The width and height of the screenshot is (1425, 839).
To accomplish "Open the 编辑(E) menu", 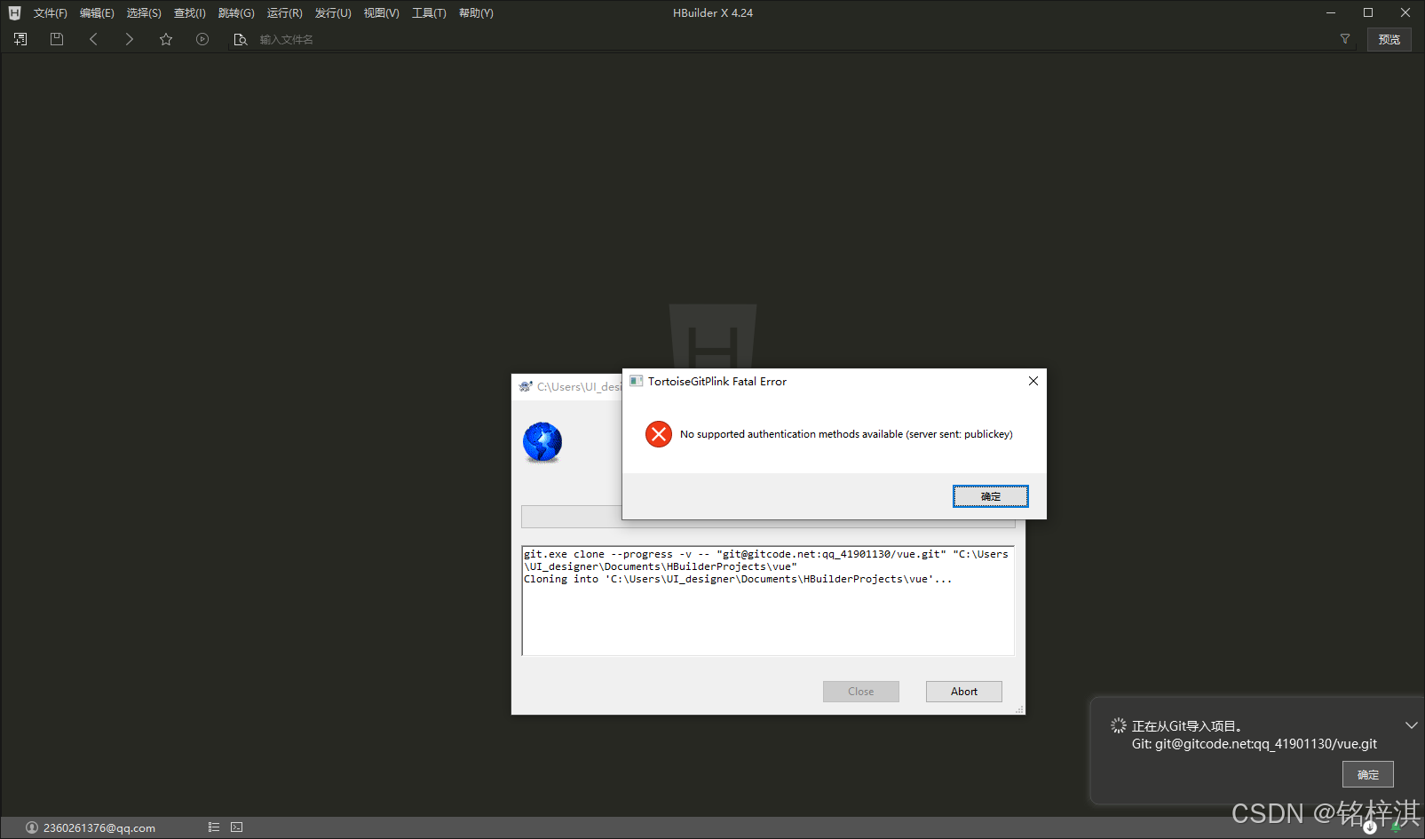I will (97, 13).
